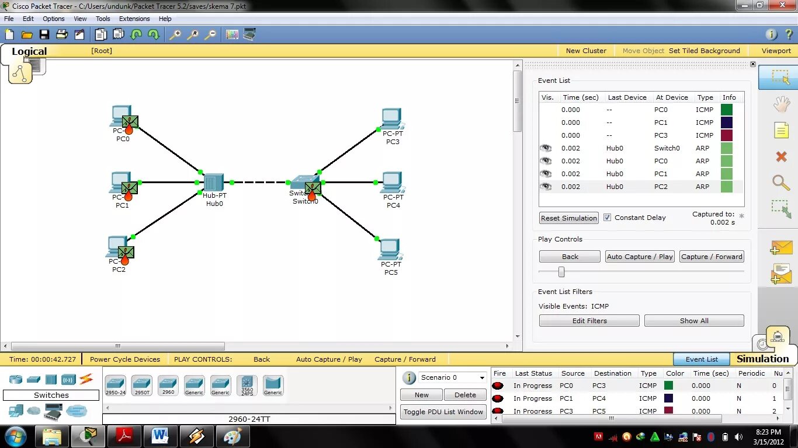Click the Hub0 device in the workspace
798x448 pixels.
click(x=214, y=183)
